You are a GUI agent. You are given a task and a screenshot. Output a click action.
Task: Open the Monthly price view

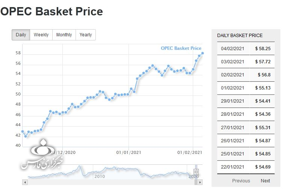click(x=64, y=35)
